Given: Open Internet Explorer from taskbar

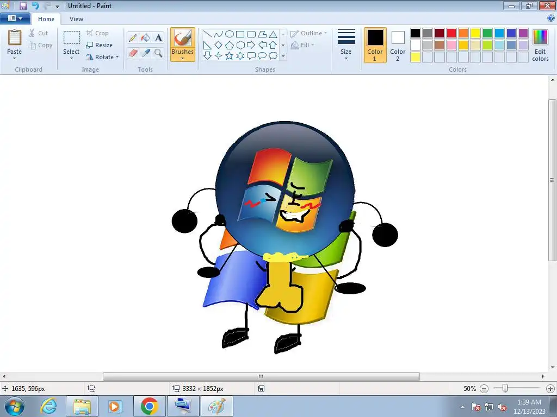Looking at the screenshot, I should (x=48, y=406).
